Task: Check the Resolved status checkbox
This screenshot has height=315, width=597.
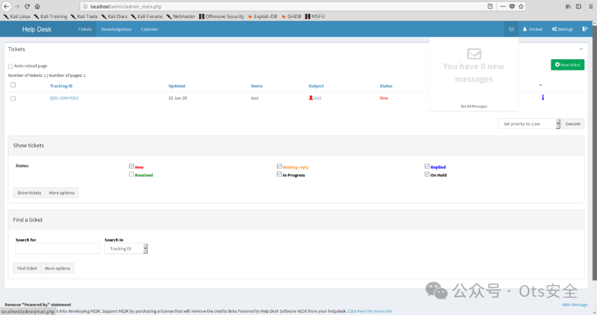Action: pyautogui.click(x=132, y=174)
